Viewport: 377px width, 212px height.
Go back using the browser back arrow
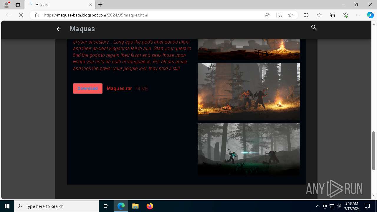[x=8, y=15]
